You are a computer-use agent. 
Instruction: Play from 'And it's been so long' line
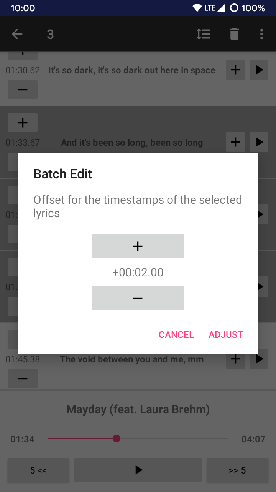(x=259, y=142)
